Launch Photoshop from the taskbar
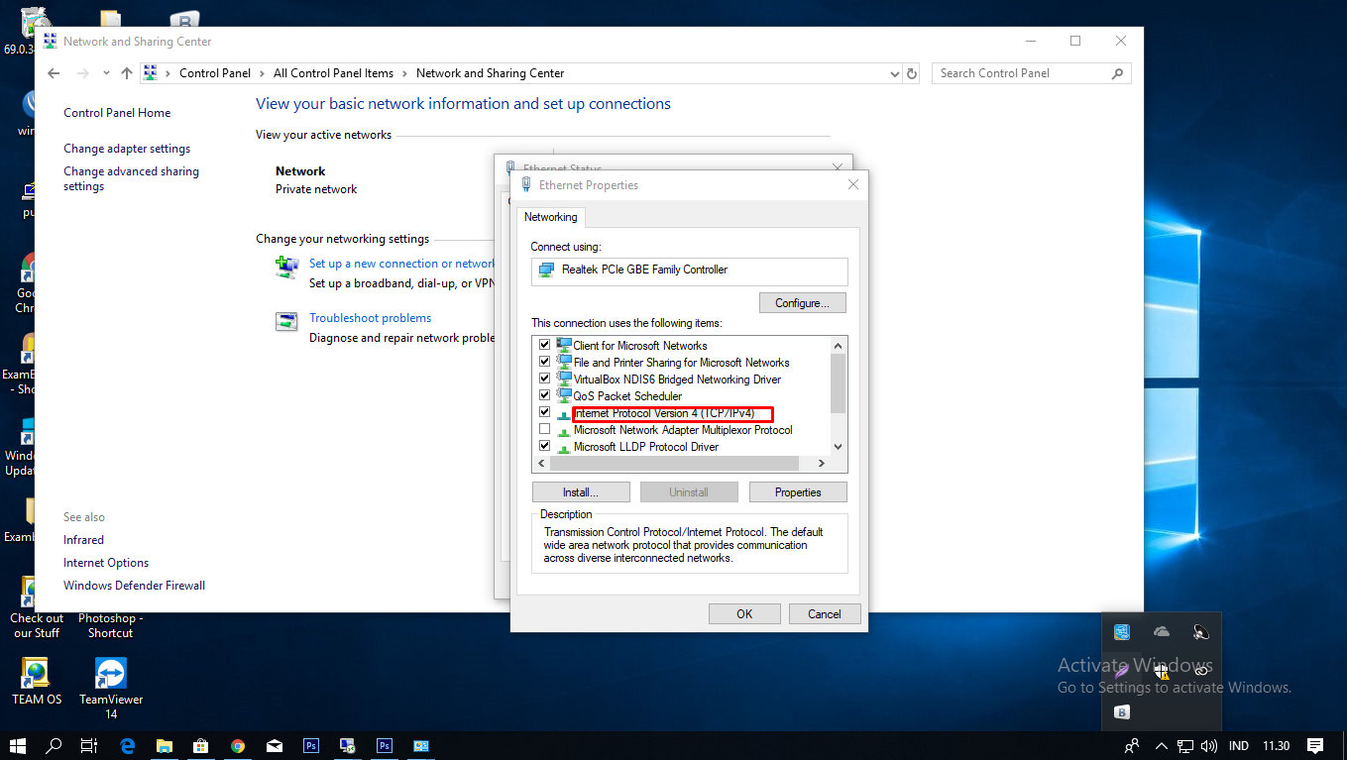This screenshot has width=1347, height=760. [x=310, y=746]
